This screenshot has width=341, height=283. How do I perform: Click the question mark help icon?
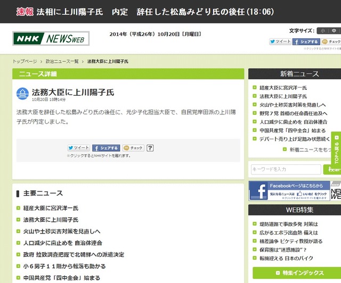(x=150, y=148)
